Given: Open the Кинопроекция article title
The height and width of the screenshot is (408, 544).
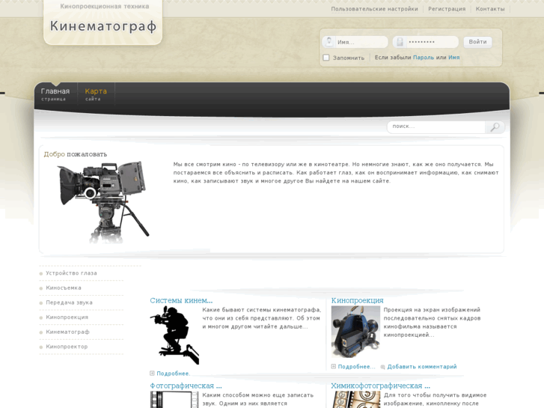Looking at the screenshot, I should coord(358,300).
